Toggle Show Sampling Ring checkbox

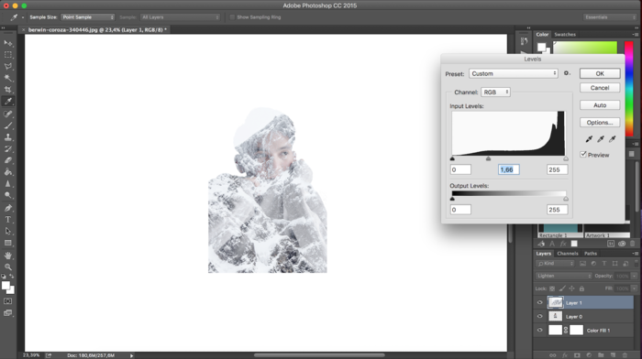point(232,17)
